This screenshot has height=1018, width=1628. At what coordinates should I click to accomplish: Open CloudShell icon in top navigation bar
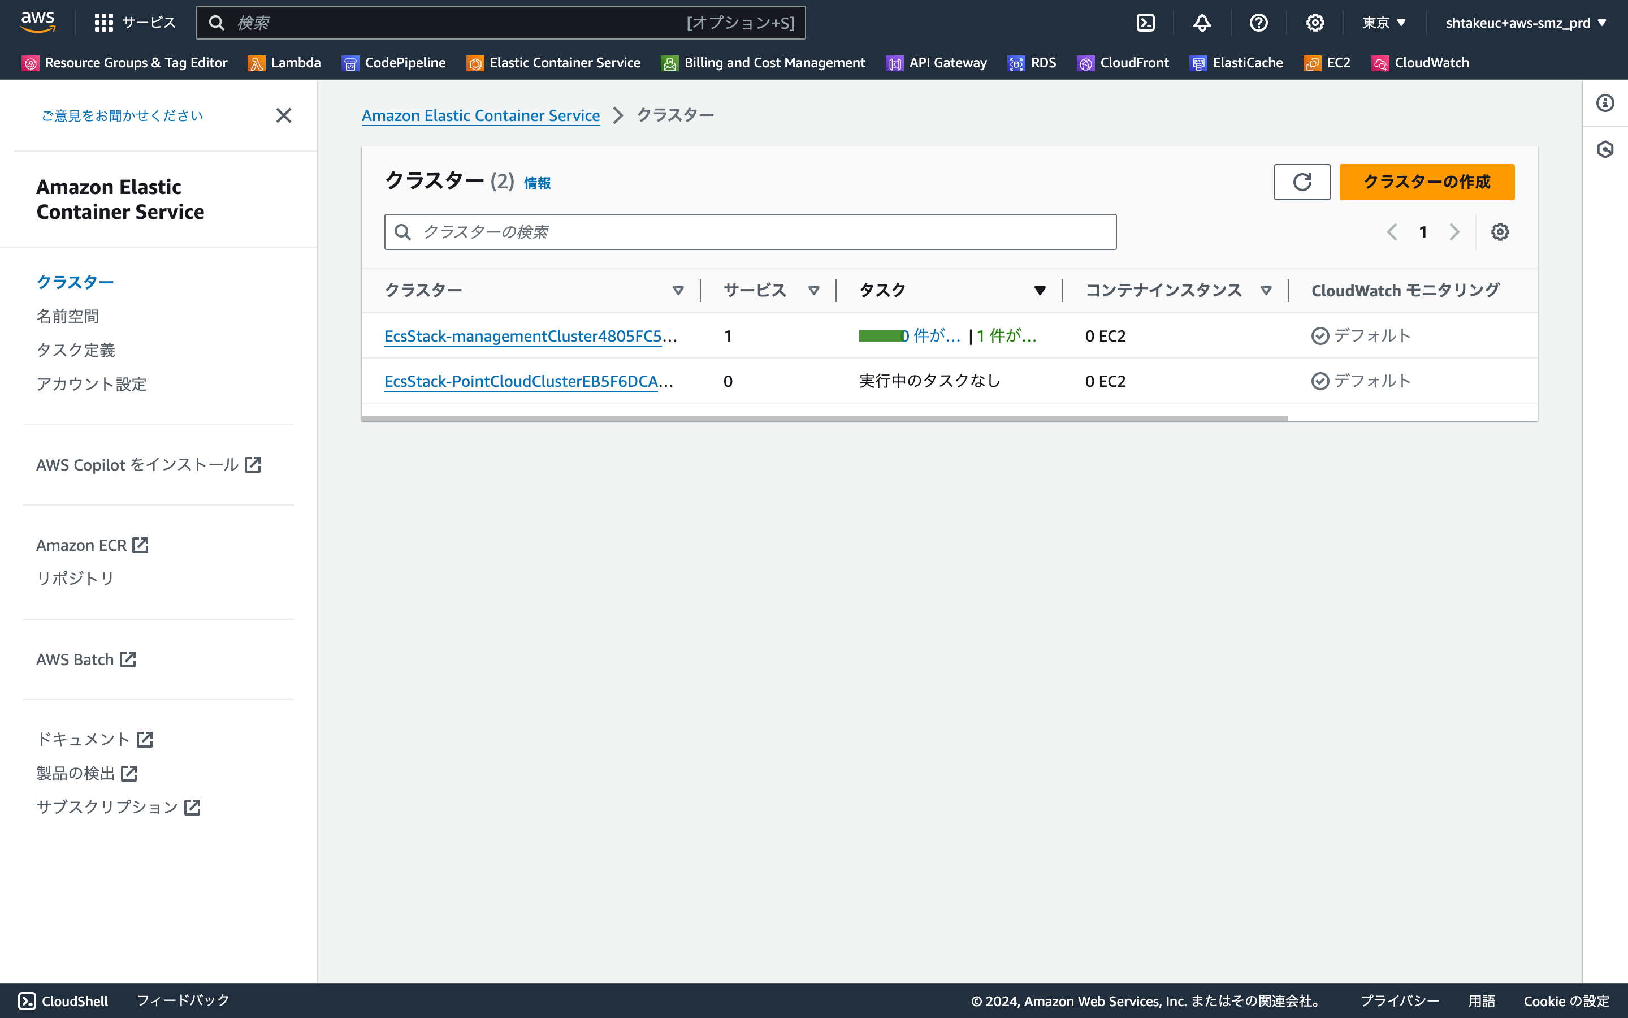tap(1146, 23)
